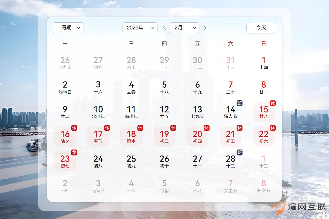Select January 26 五九天 greyed date

[x=65, y=63]
